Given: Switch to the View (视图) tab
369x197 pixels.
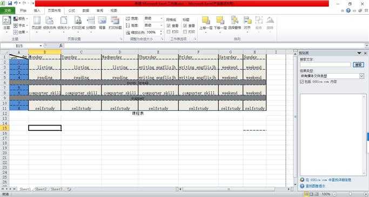Looking at the screenshot, I should (x=114, y=11).
